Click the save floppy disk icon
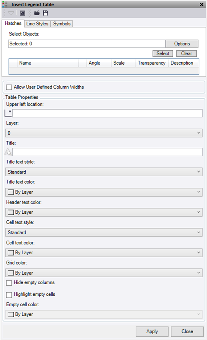The image size is (207, 340). [x=45, y=13]
